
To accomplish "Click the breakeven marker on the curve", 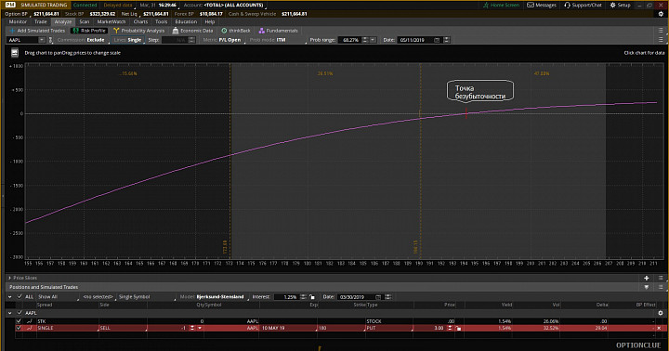I will [466, 113].
